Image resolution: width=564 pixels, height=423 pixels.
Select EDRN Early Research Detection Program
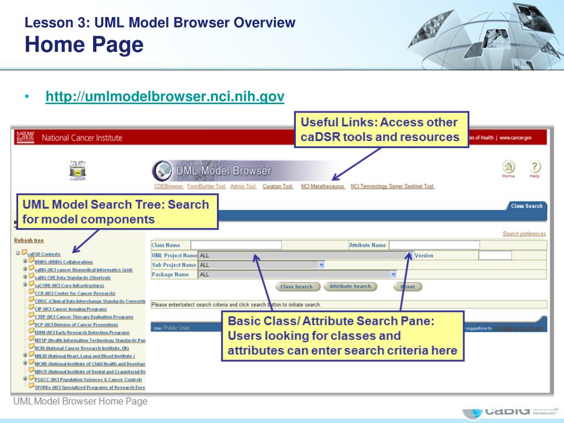pyautogui.click(x=82, y=333)
